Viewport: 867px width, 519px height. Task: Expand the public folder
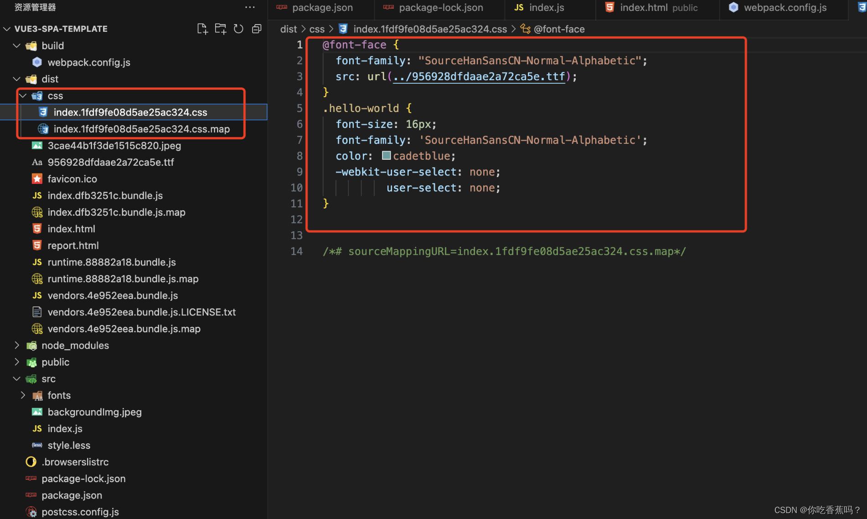pos(17,362)
